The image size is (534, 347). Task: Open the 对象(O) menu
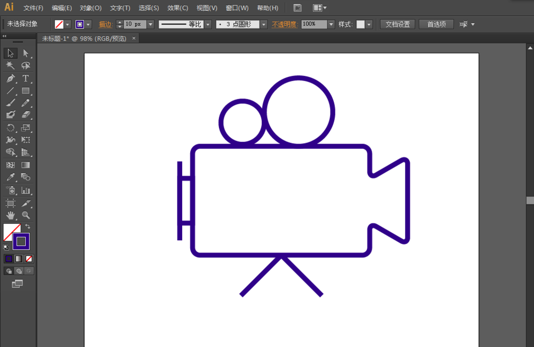(91, 8)
